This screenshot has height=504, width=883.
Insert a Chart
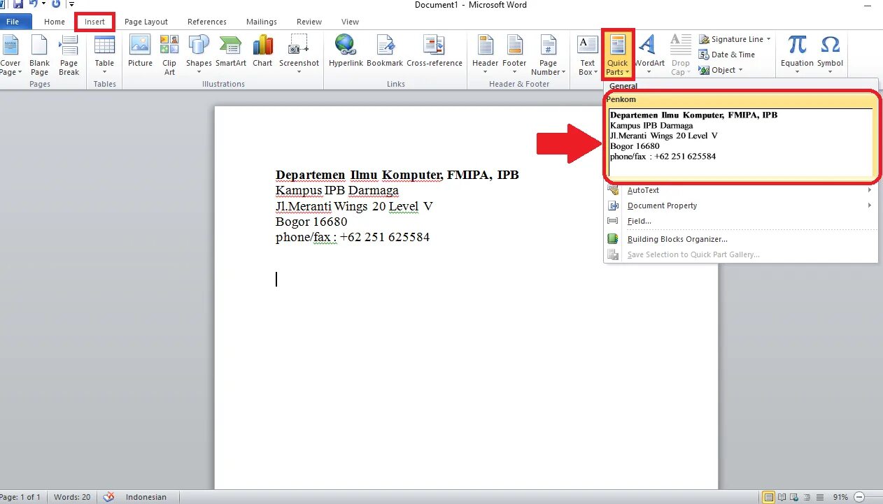(x=262, y=51)
